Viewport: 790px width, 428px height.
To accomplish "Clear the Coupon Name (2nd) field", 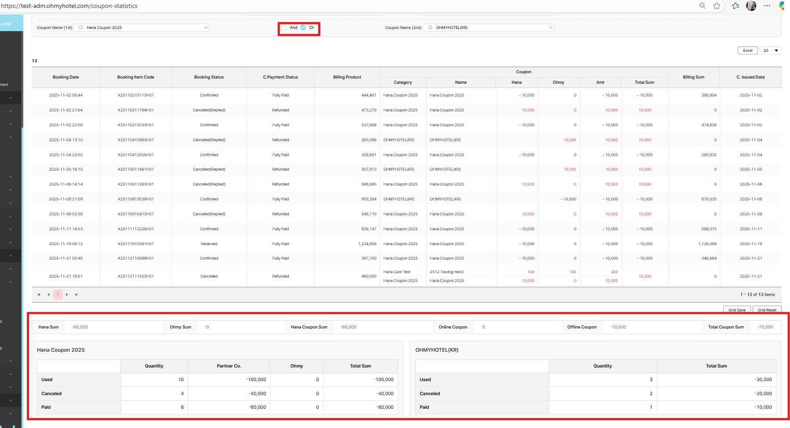I will pyautogui.click(x=550, y=28).
